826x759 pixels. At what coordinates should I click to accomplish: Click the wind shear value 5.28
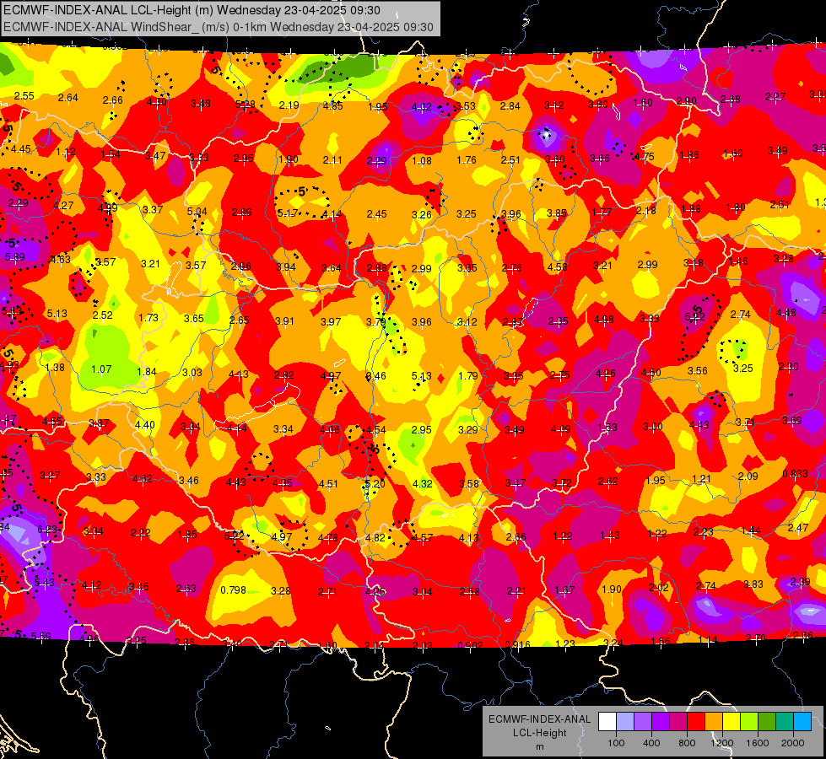245,105
